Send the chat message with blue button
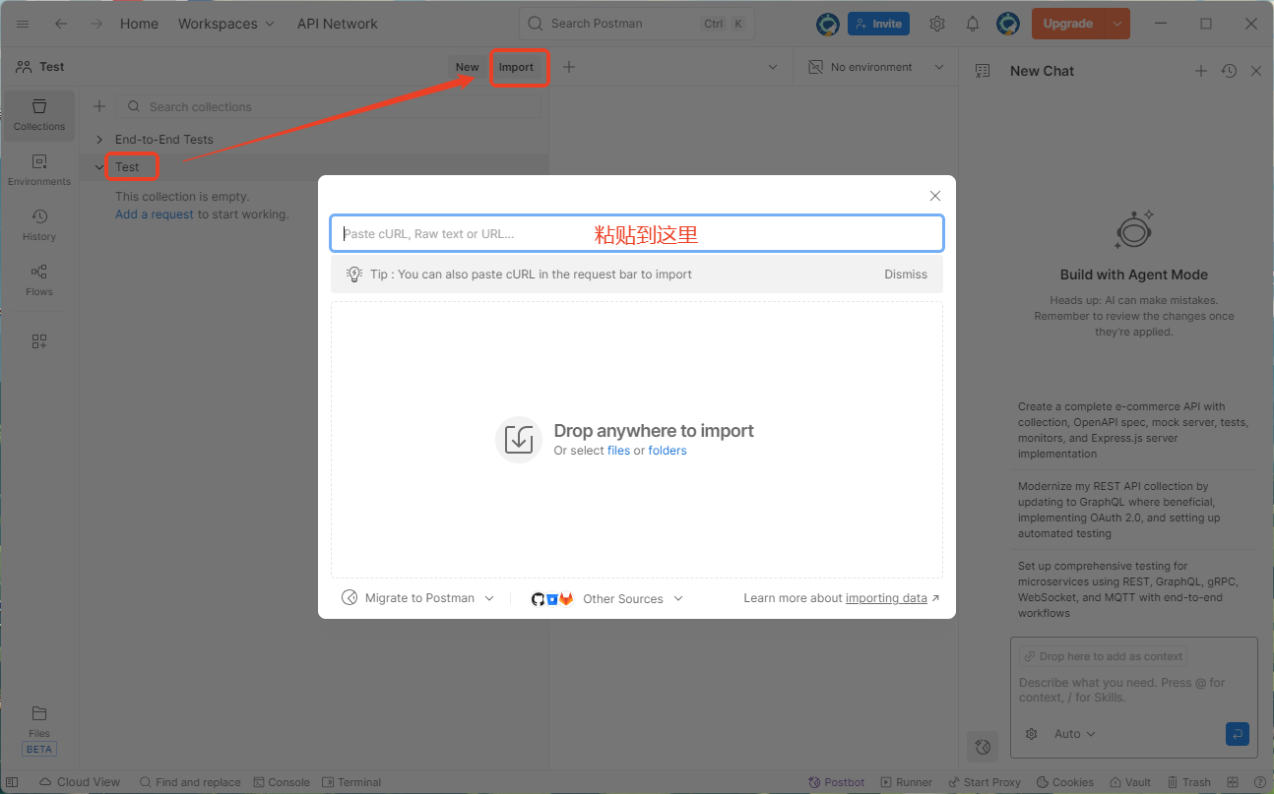 tap(1238, 734)
